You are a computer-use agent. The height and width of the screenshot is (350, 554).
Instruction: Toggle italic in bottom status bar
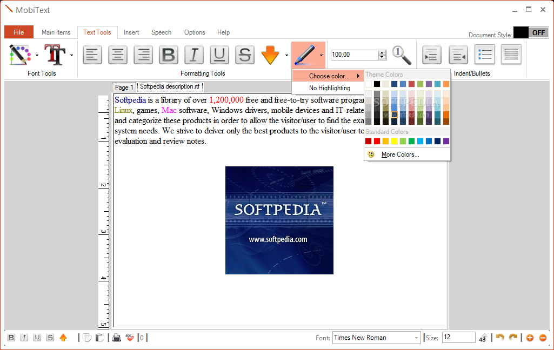[x=24, y=338]
